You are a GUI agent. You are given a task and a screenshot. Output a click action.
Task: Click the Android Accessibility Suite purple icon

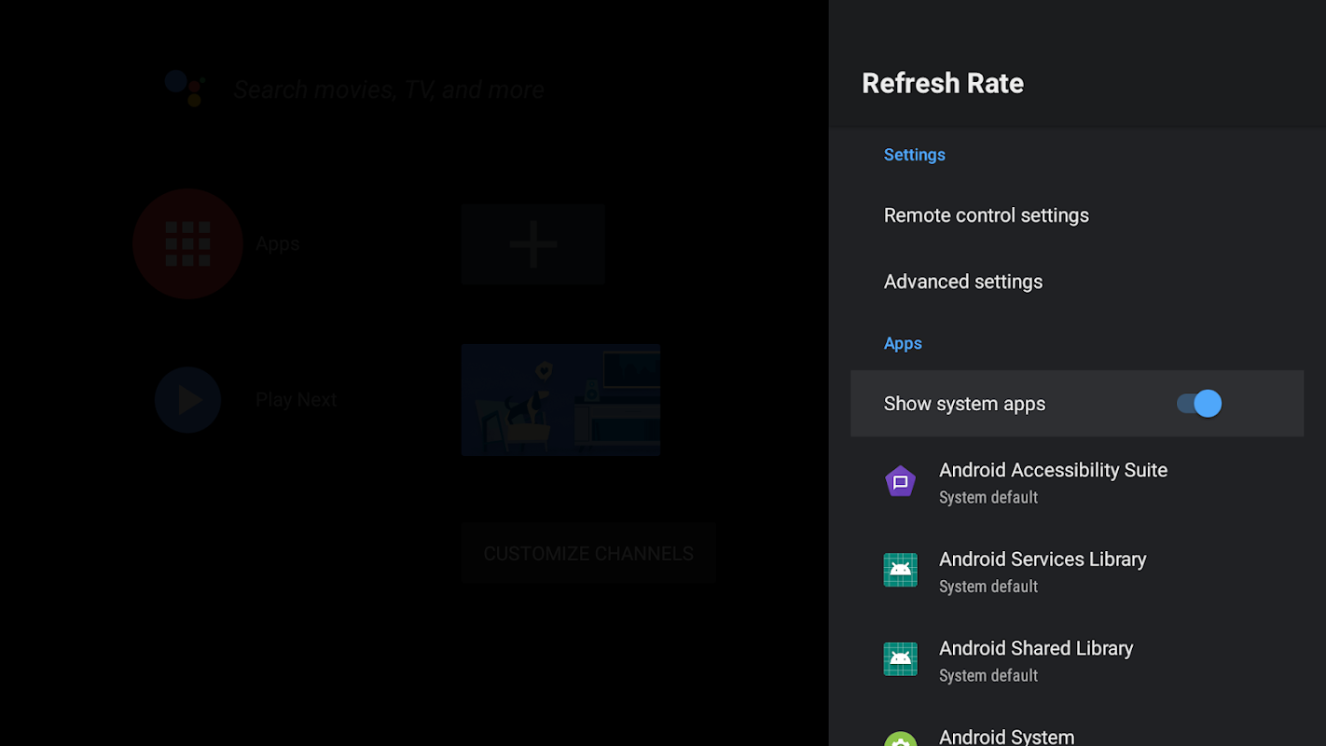click(900, 482)
